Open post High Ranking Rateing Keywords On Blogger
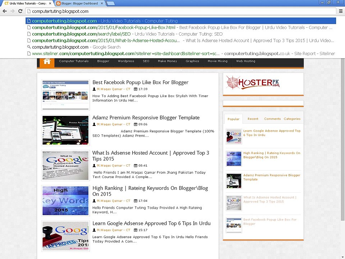The height and width of the screenshot is (259, 345). point(150,191)
